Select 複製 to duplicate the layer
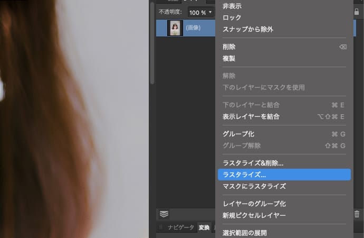This screenshot has height=238, width=364. [229, 58]
